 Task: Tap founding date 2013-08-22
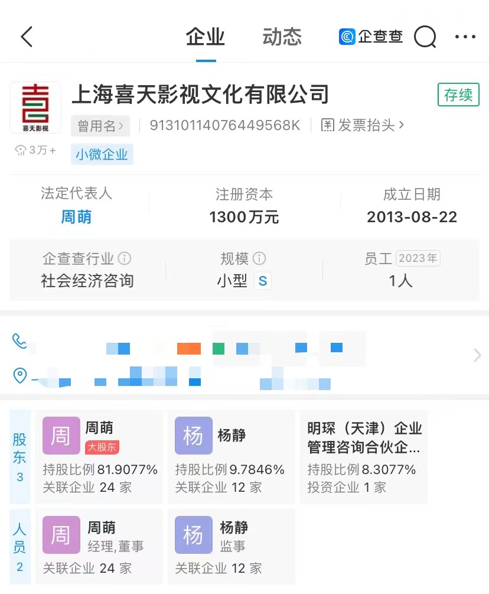click(412, 217)
